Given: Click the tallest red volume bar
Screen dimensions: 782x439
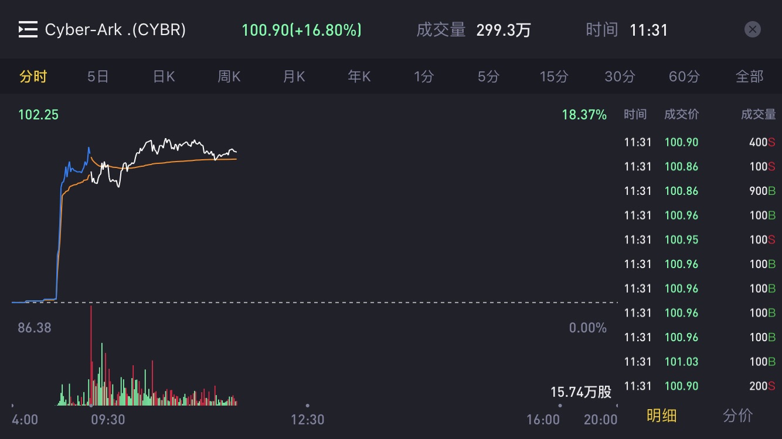Looking at the screenshot, I should point(91,351).
